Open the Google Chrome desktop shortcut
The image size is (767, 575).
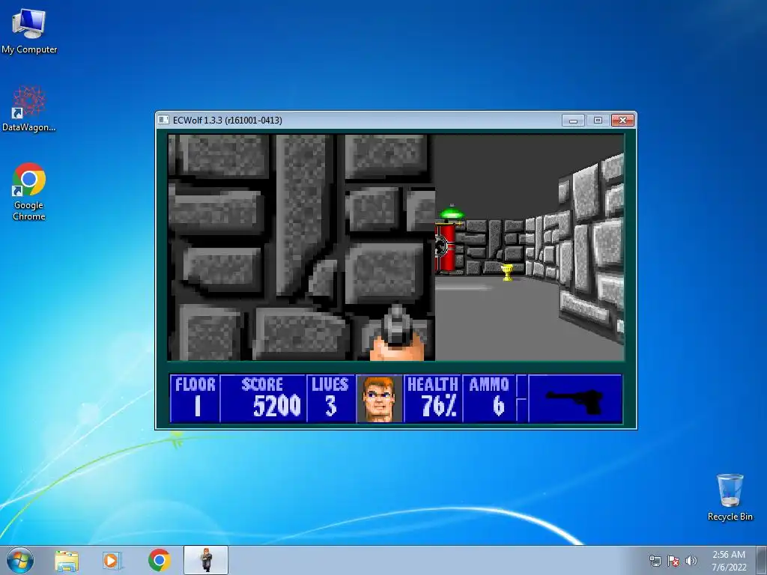point(29,191)
